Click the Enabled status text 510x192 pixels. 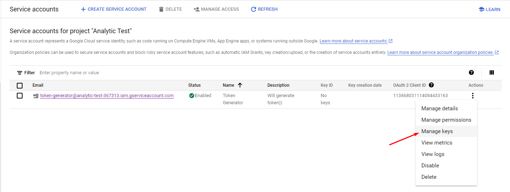203,96
